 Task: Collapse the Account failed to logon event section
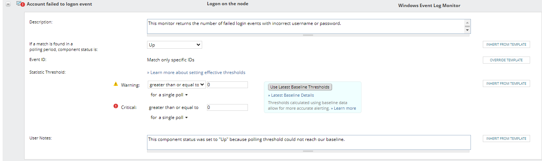pos(8,4)
